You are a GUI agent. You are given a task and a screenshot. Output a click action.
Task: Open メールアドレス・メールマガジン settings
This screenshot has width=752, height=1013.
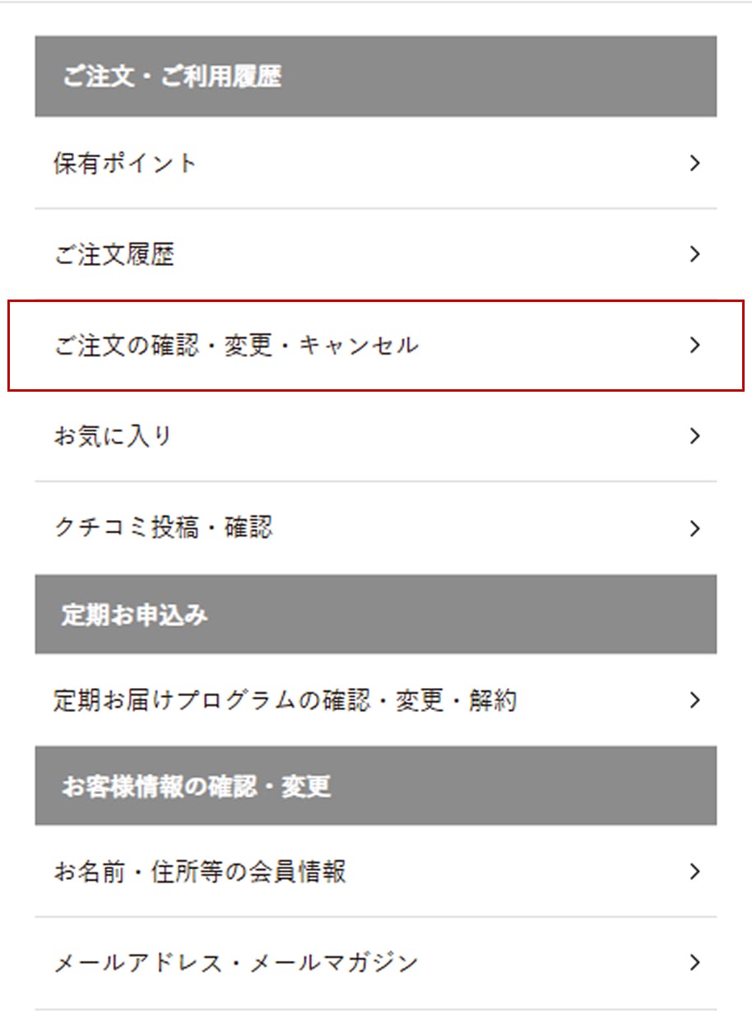tap(236, 963)
